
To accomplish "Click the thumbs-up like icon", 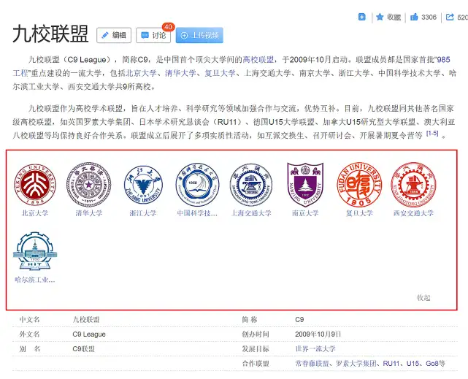I will [414, 17].
